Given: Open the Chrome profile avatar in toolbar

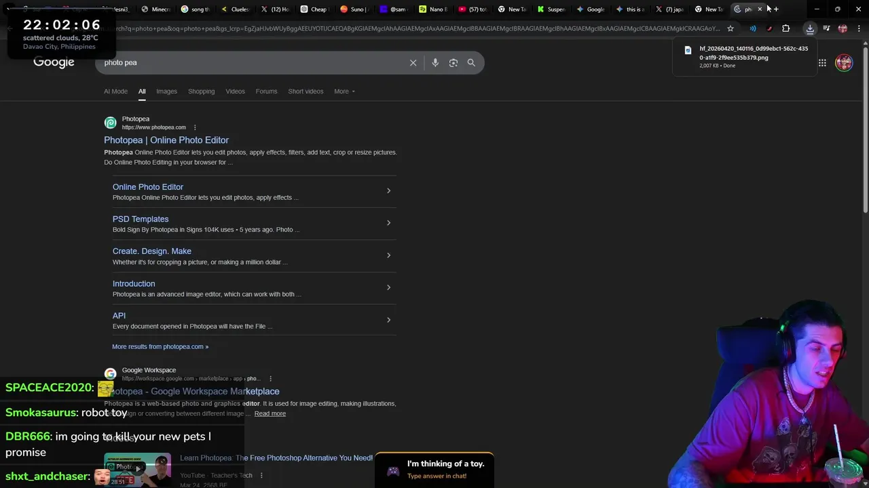Looking at the screenshot, I should pos(843,28).
